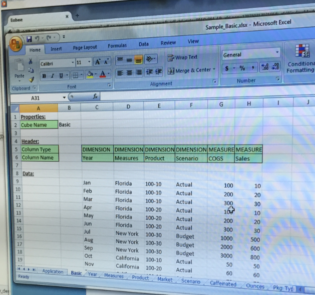Cut selection with the scissors icon

[x=31, y=61]
